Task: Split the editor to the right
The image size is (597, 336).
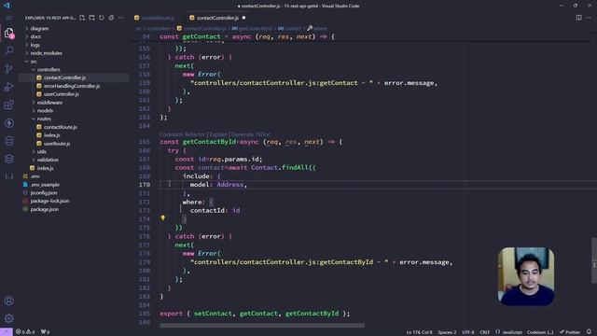Action: [x=578, y=18]
